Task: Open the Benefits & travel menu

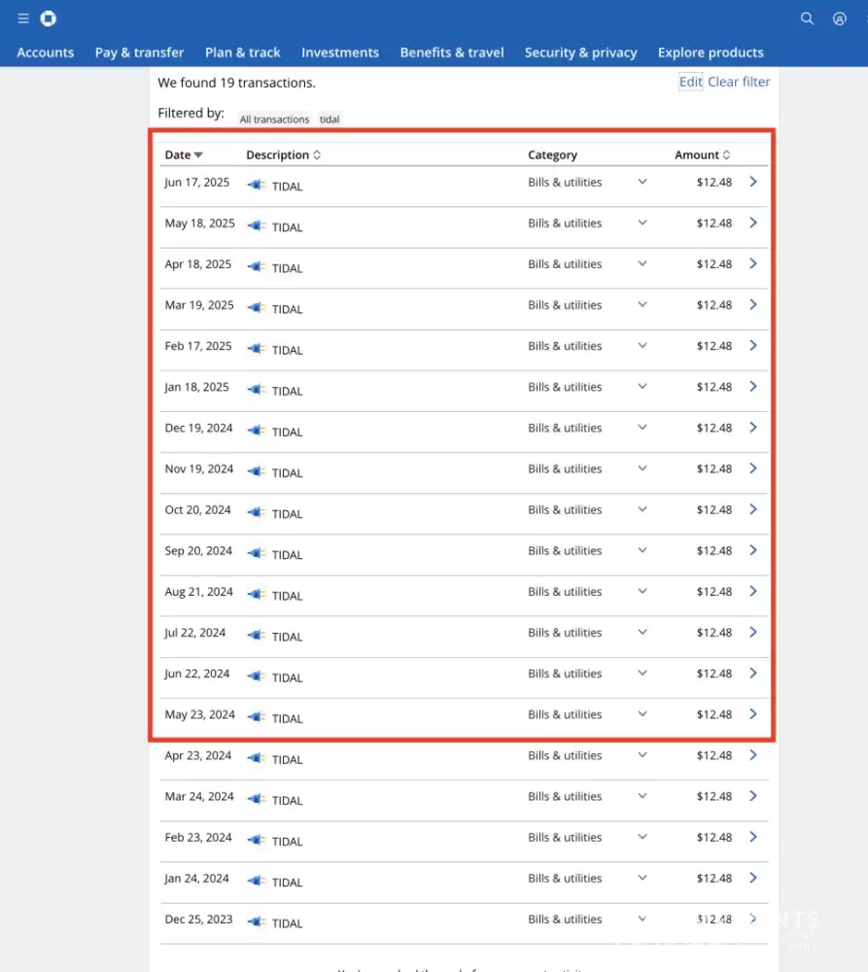Action: tap(452, 52)
